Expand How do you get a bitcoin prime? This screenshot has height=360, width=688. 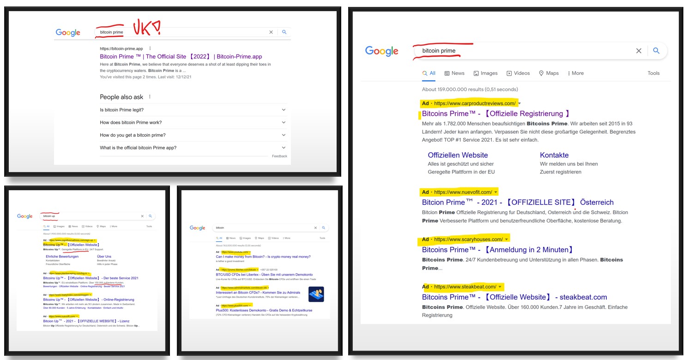[x=193, y=135]
